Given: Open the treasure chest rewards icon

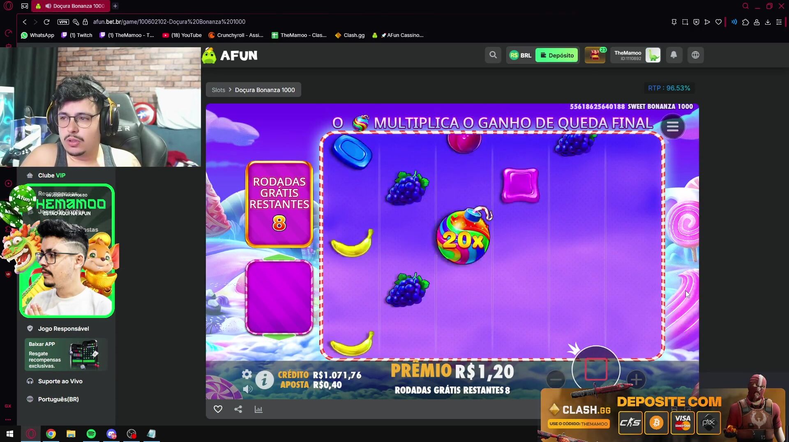Looking at the screenshot, I should (595, 55).
